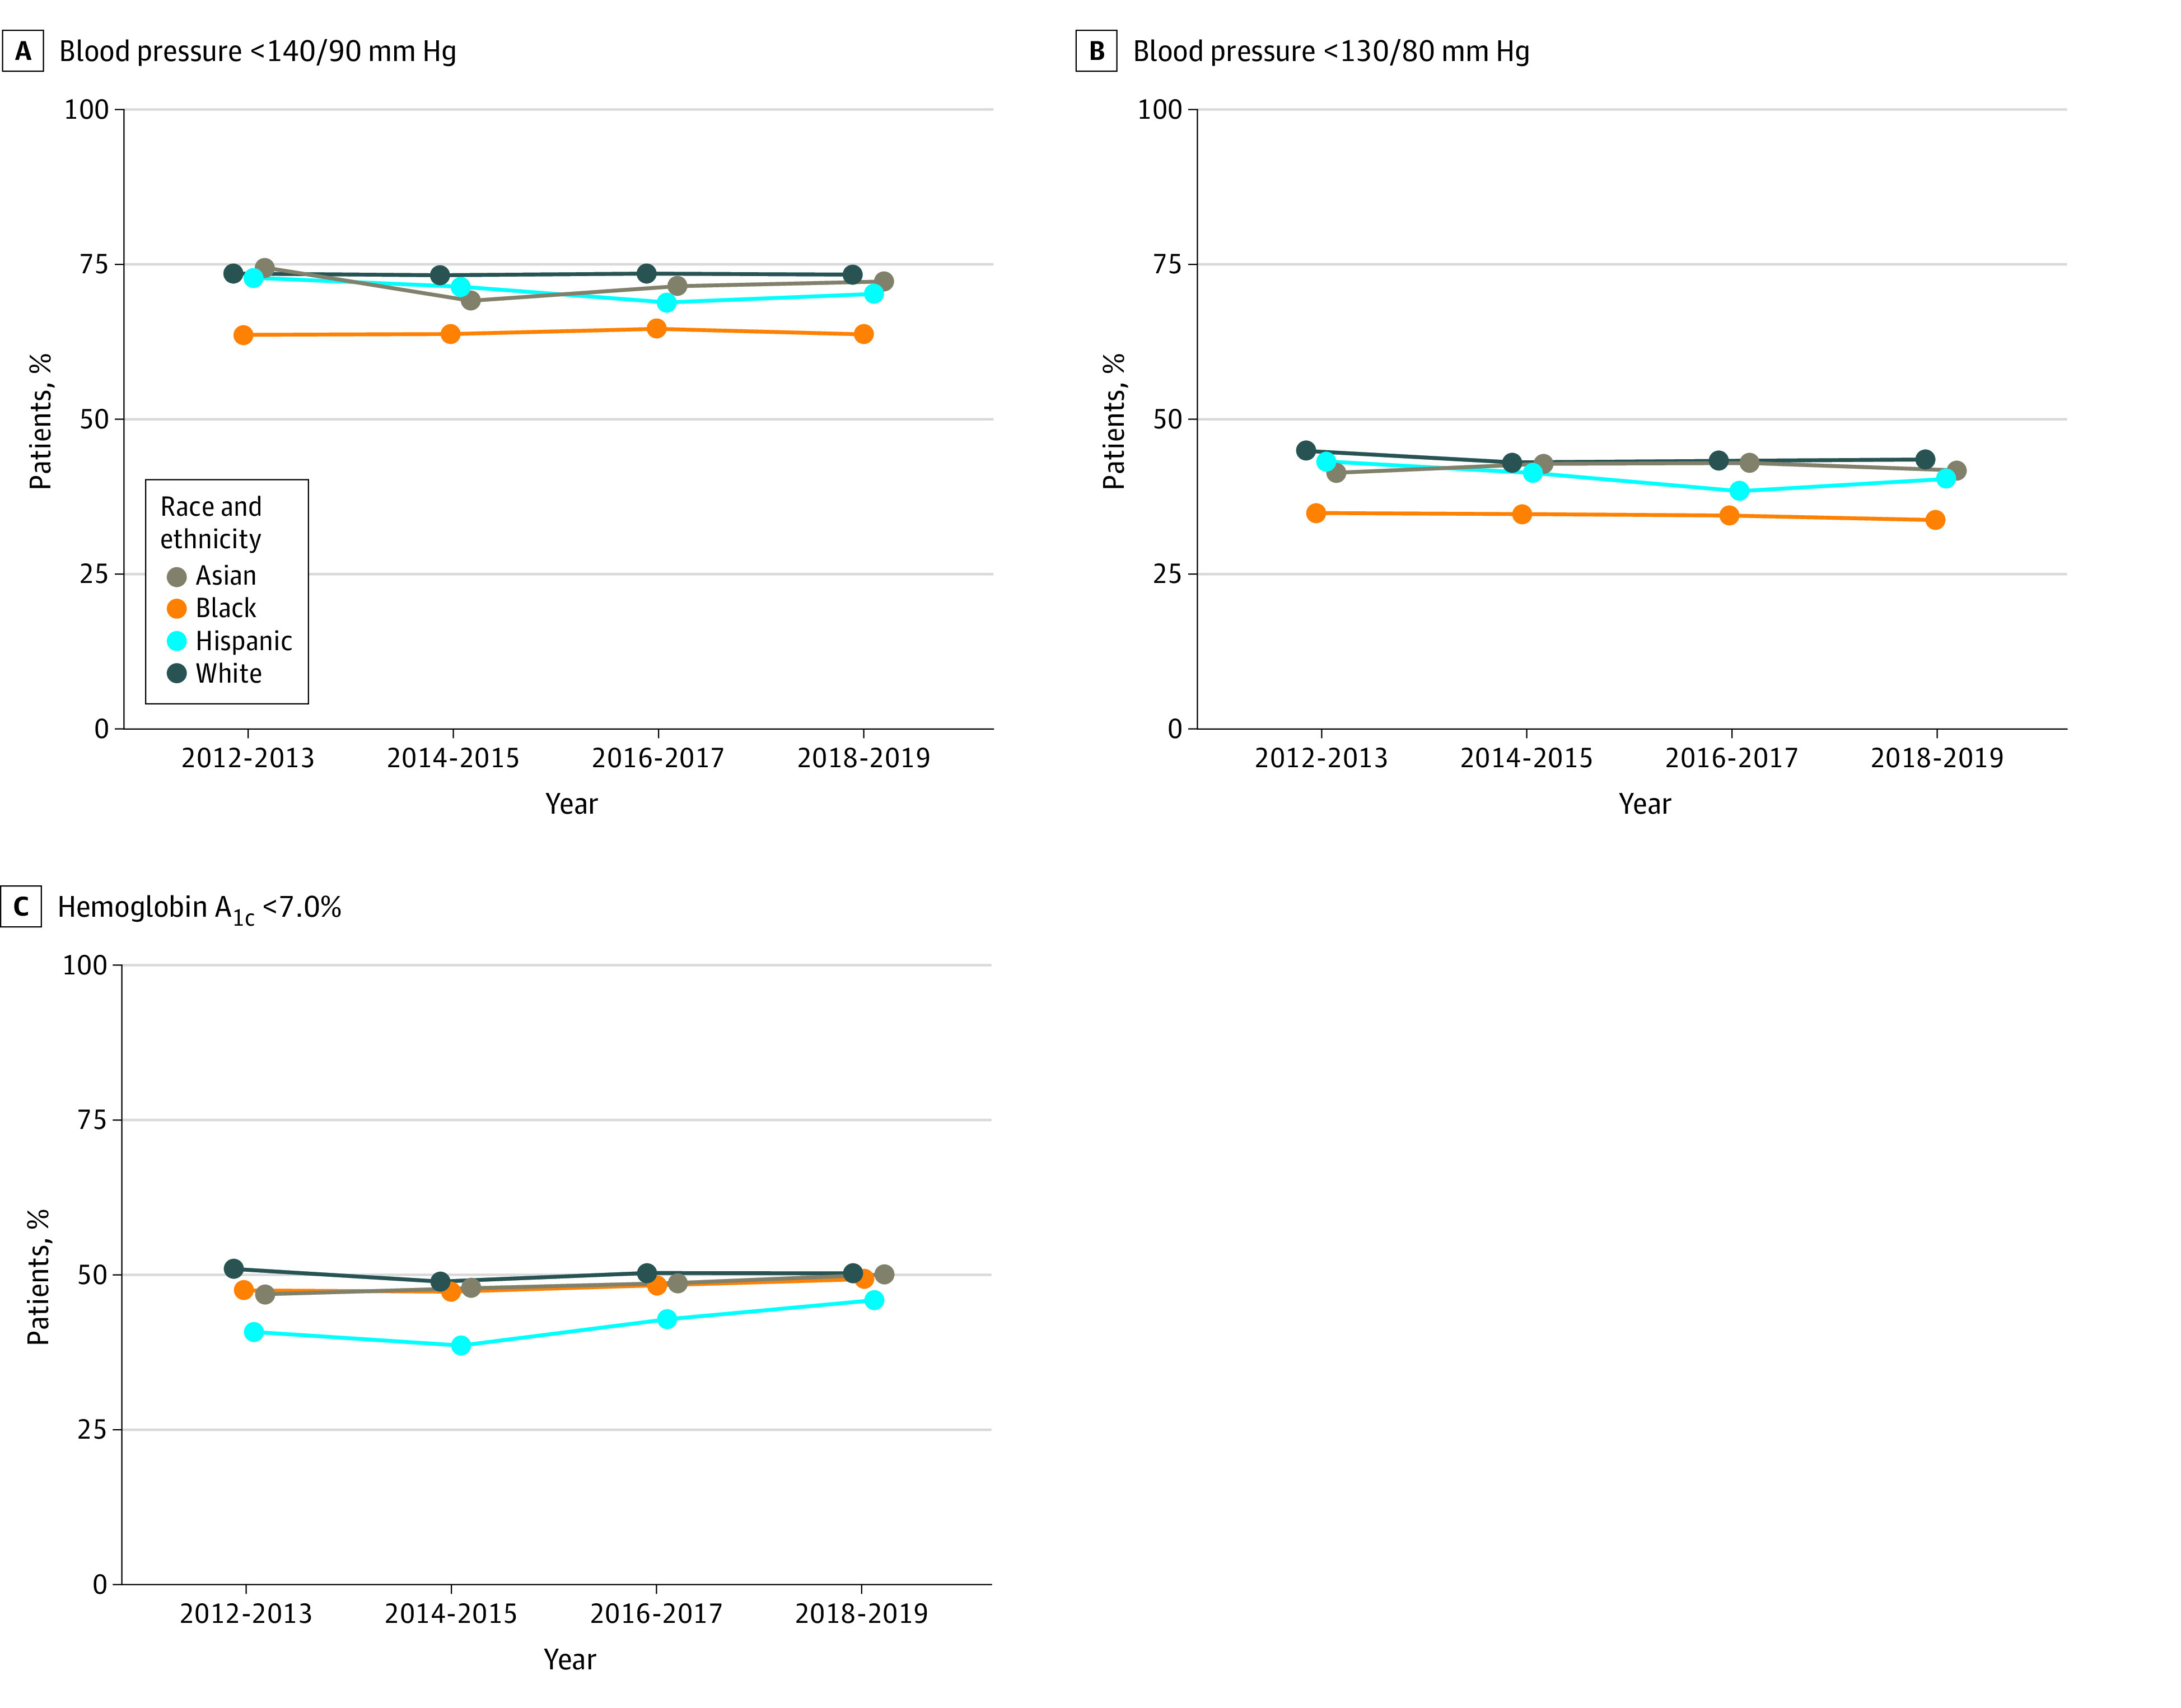The width and height of the screenshot is (2181, 1708).
Task: Click panel B '2018-2019' axis label
Action: pyautogui.click(x=1938, y=758)
